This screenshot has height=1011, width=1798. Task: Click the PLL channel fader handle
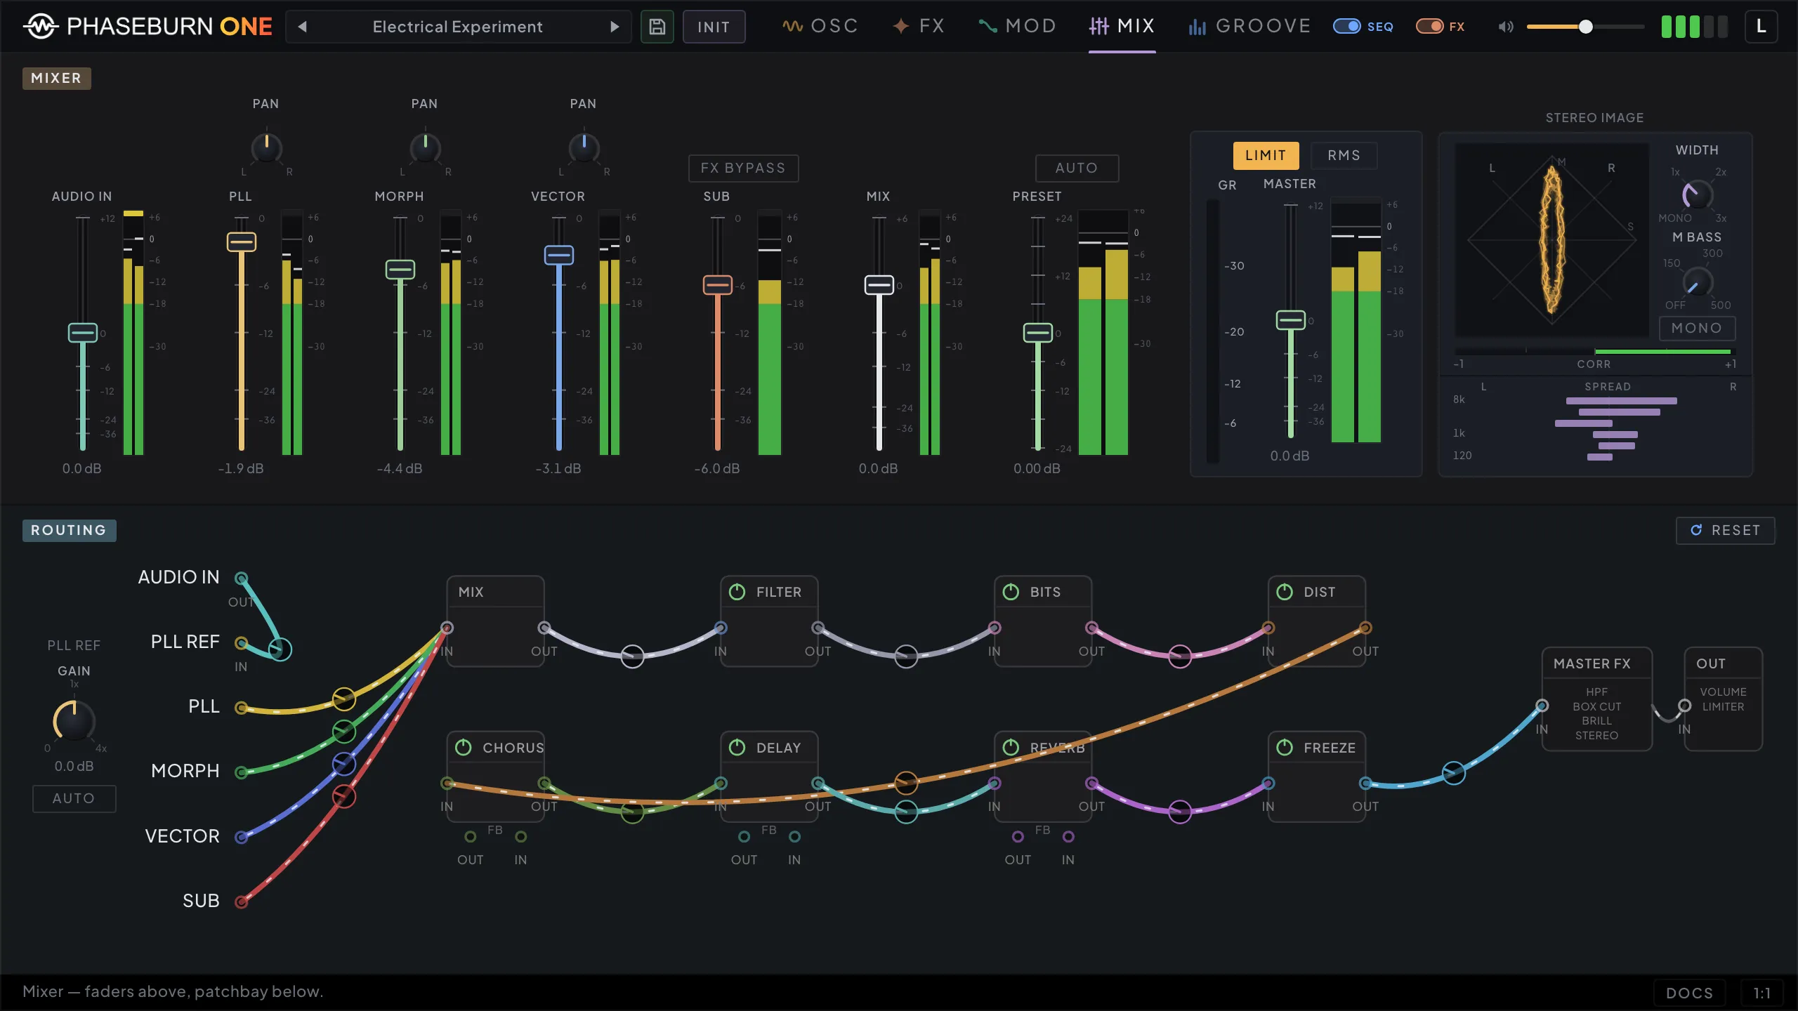tap(241, 242)
